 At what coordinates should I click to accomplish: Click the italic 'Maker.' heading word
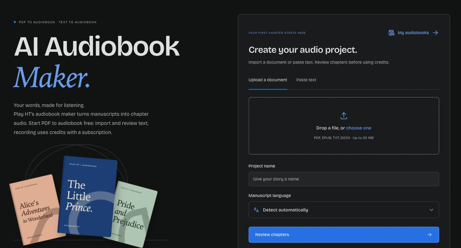click(52, 77)
